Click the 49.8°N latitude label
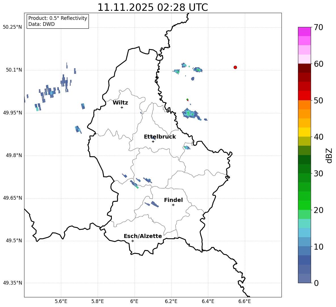Viewport: 336px width, 307px height. [14, 155]
